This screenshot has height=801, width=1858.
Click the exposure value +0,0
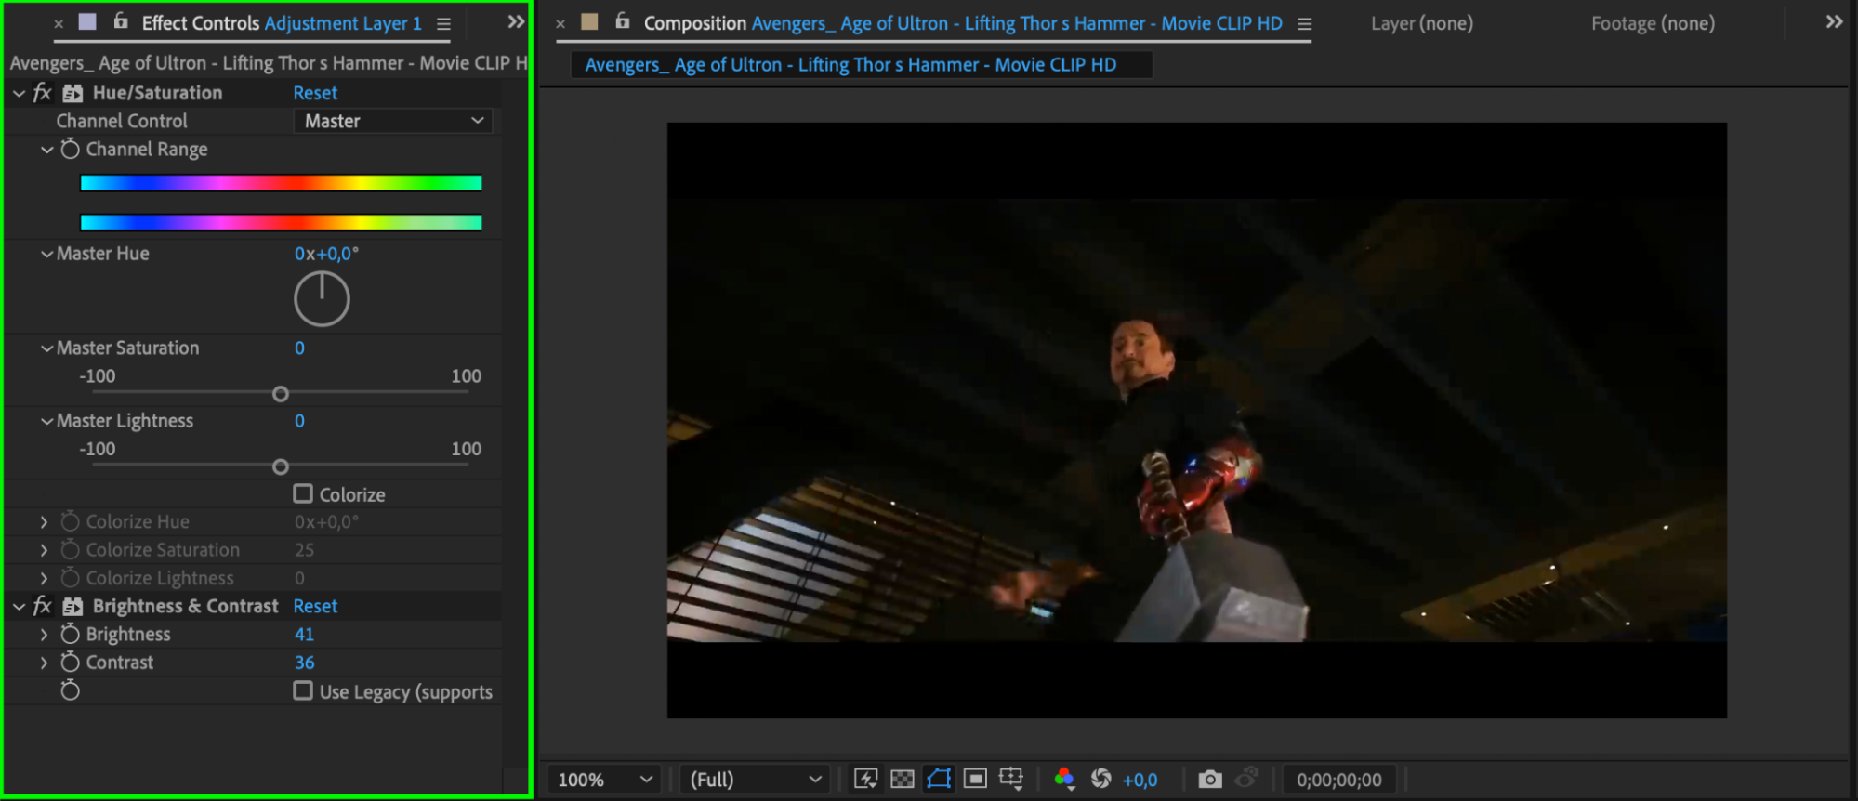1140,780
